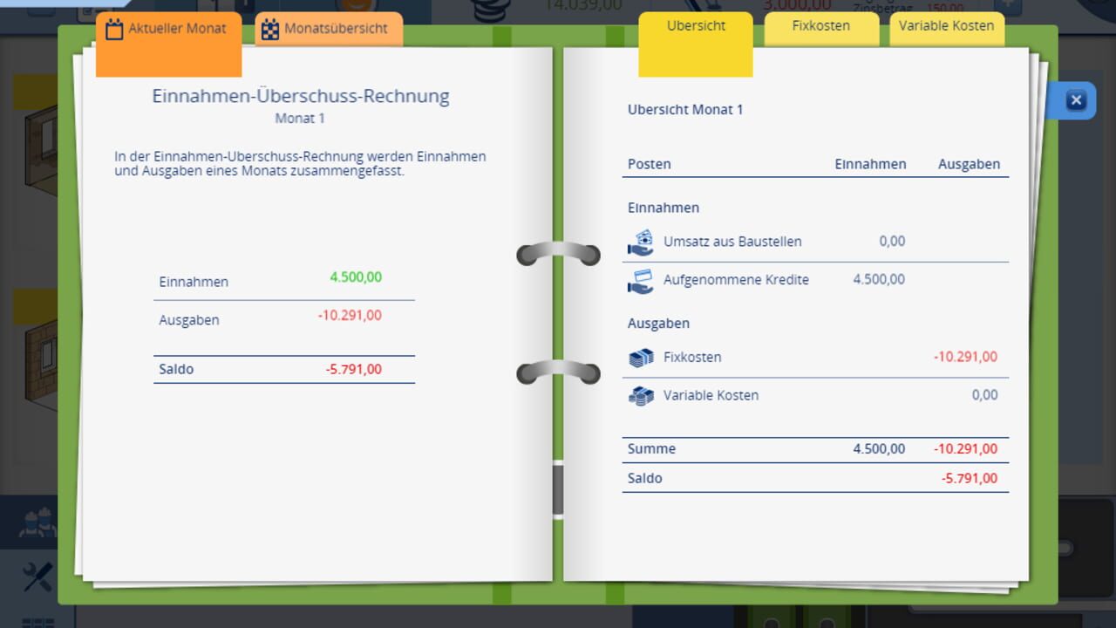
Task: Click the Aufgenommene Kredite row label
Action: [736, 280]
